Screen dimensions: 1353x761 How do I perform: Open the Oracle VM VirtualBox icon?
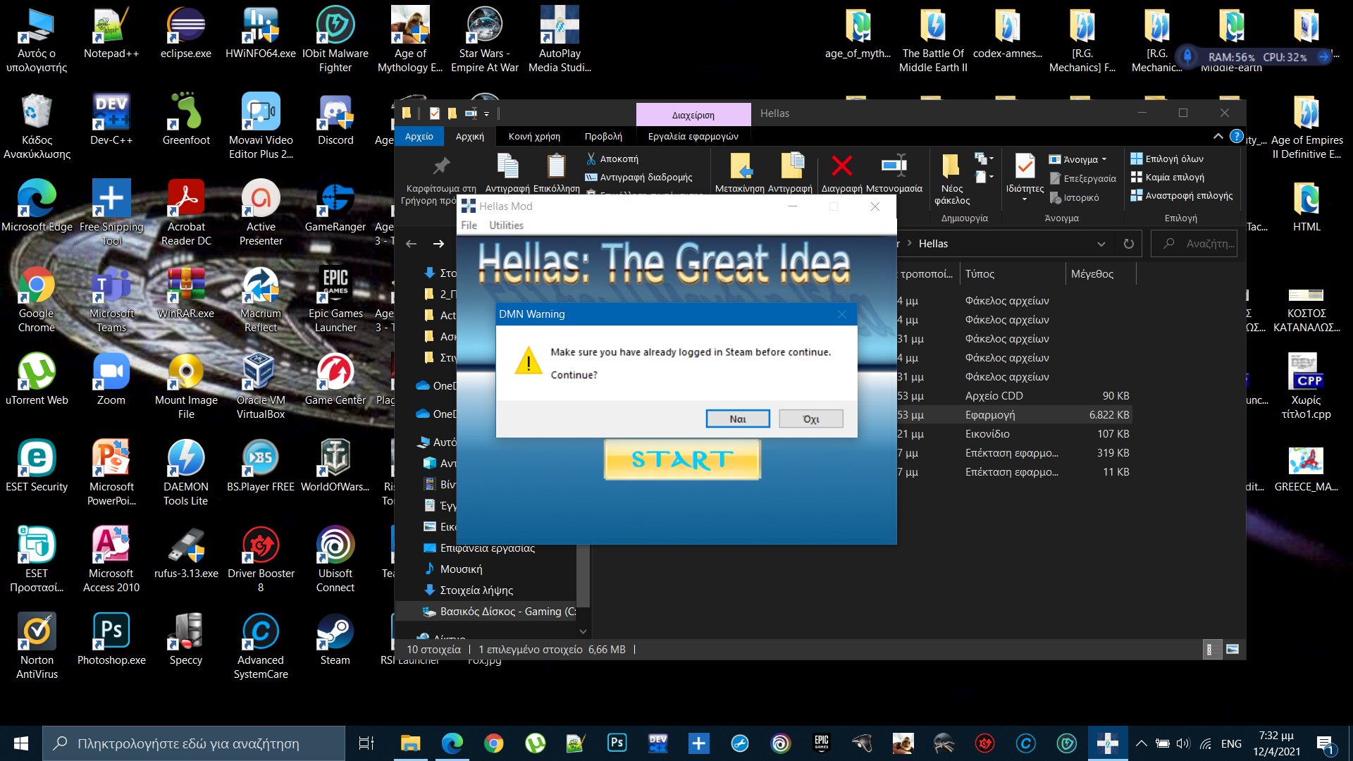(261, 386)
